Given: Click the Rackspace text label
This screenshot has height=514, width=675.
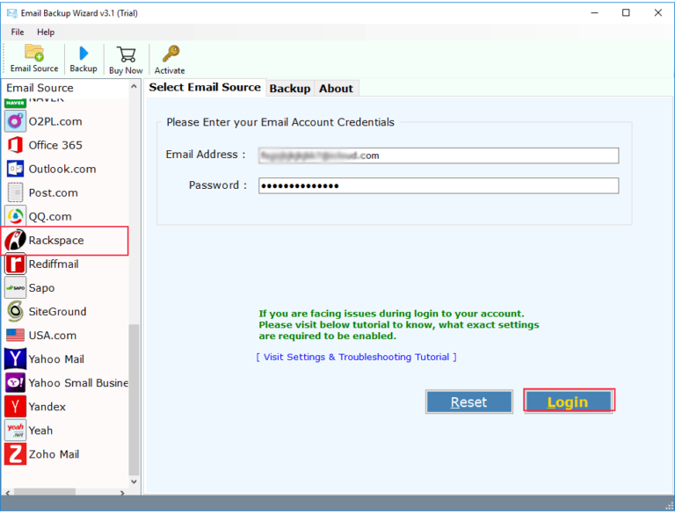Looking at the screenshot, I should pos(56,240).
